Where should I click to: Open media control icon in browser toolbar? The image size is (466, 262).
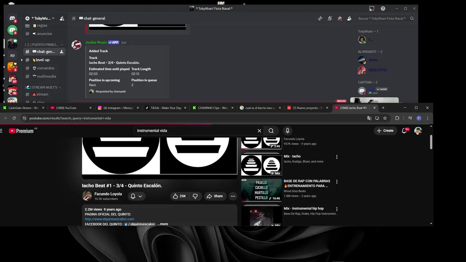410,118
